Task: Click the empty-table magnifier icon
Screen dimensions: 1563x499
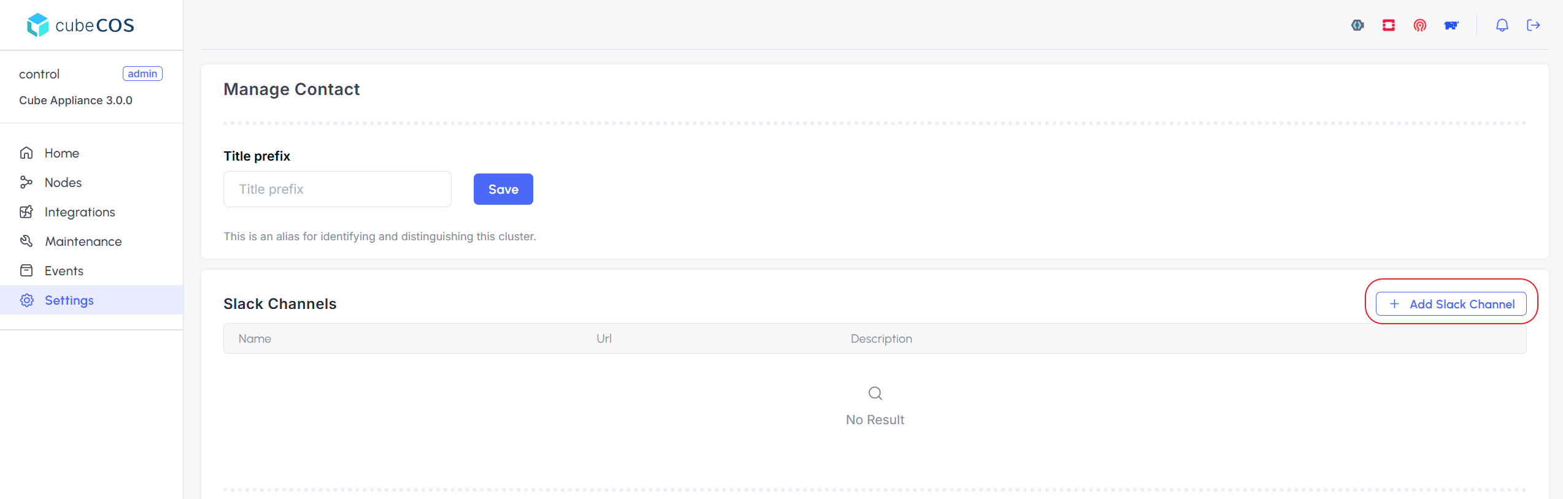Action: [875, 393]
